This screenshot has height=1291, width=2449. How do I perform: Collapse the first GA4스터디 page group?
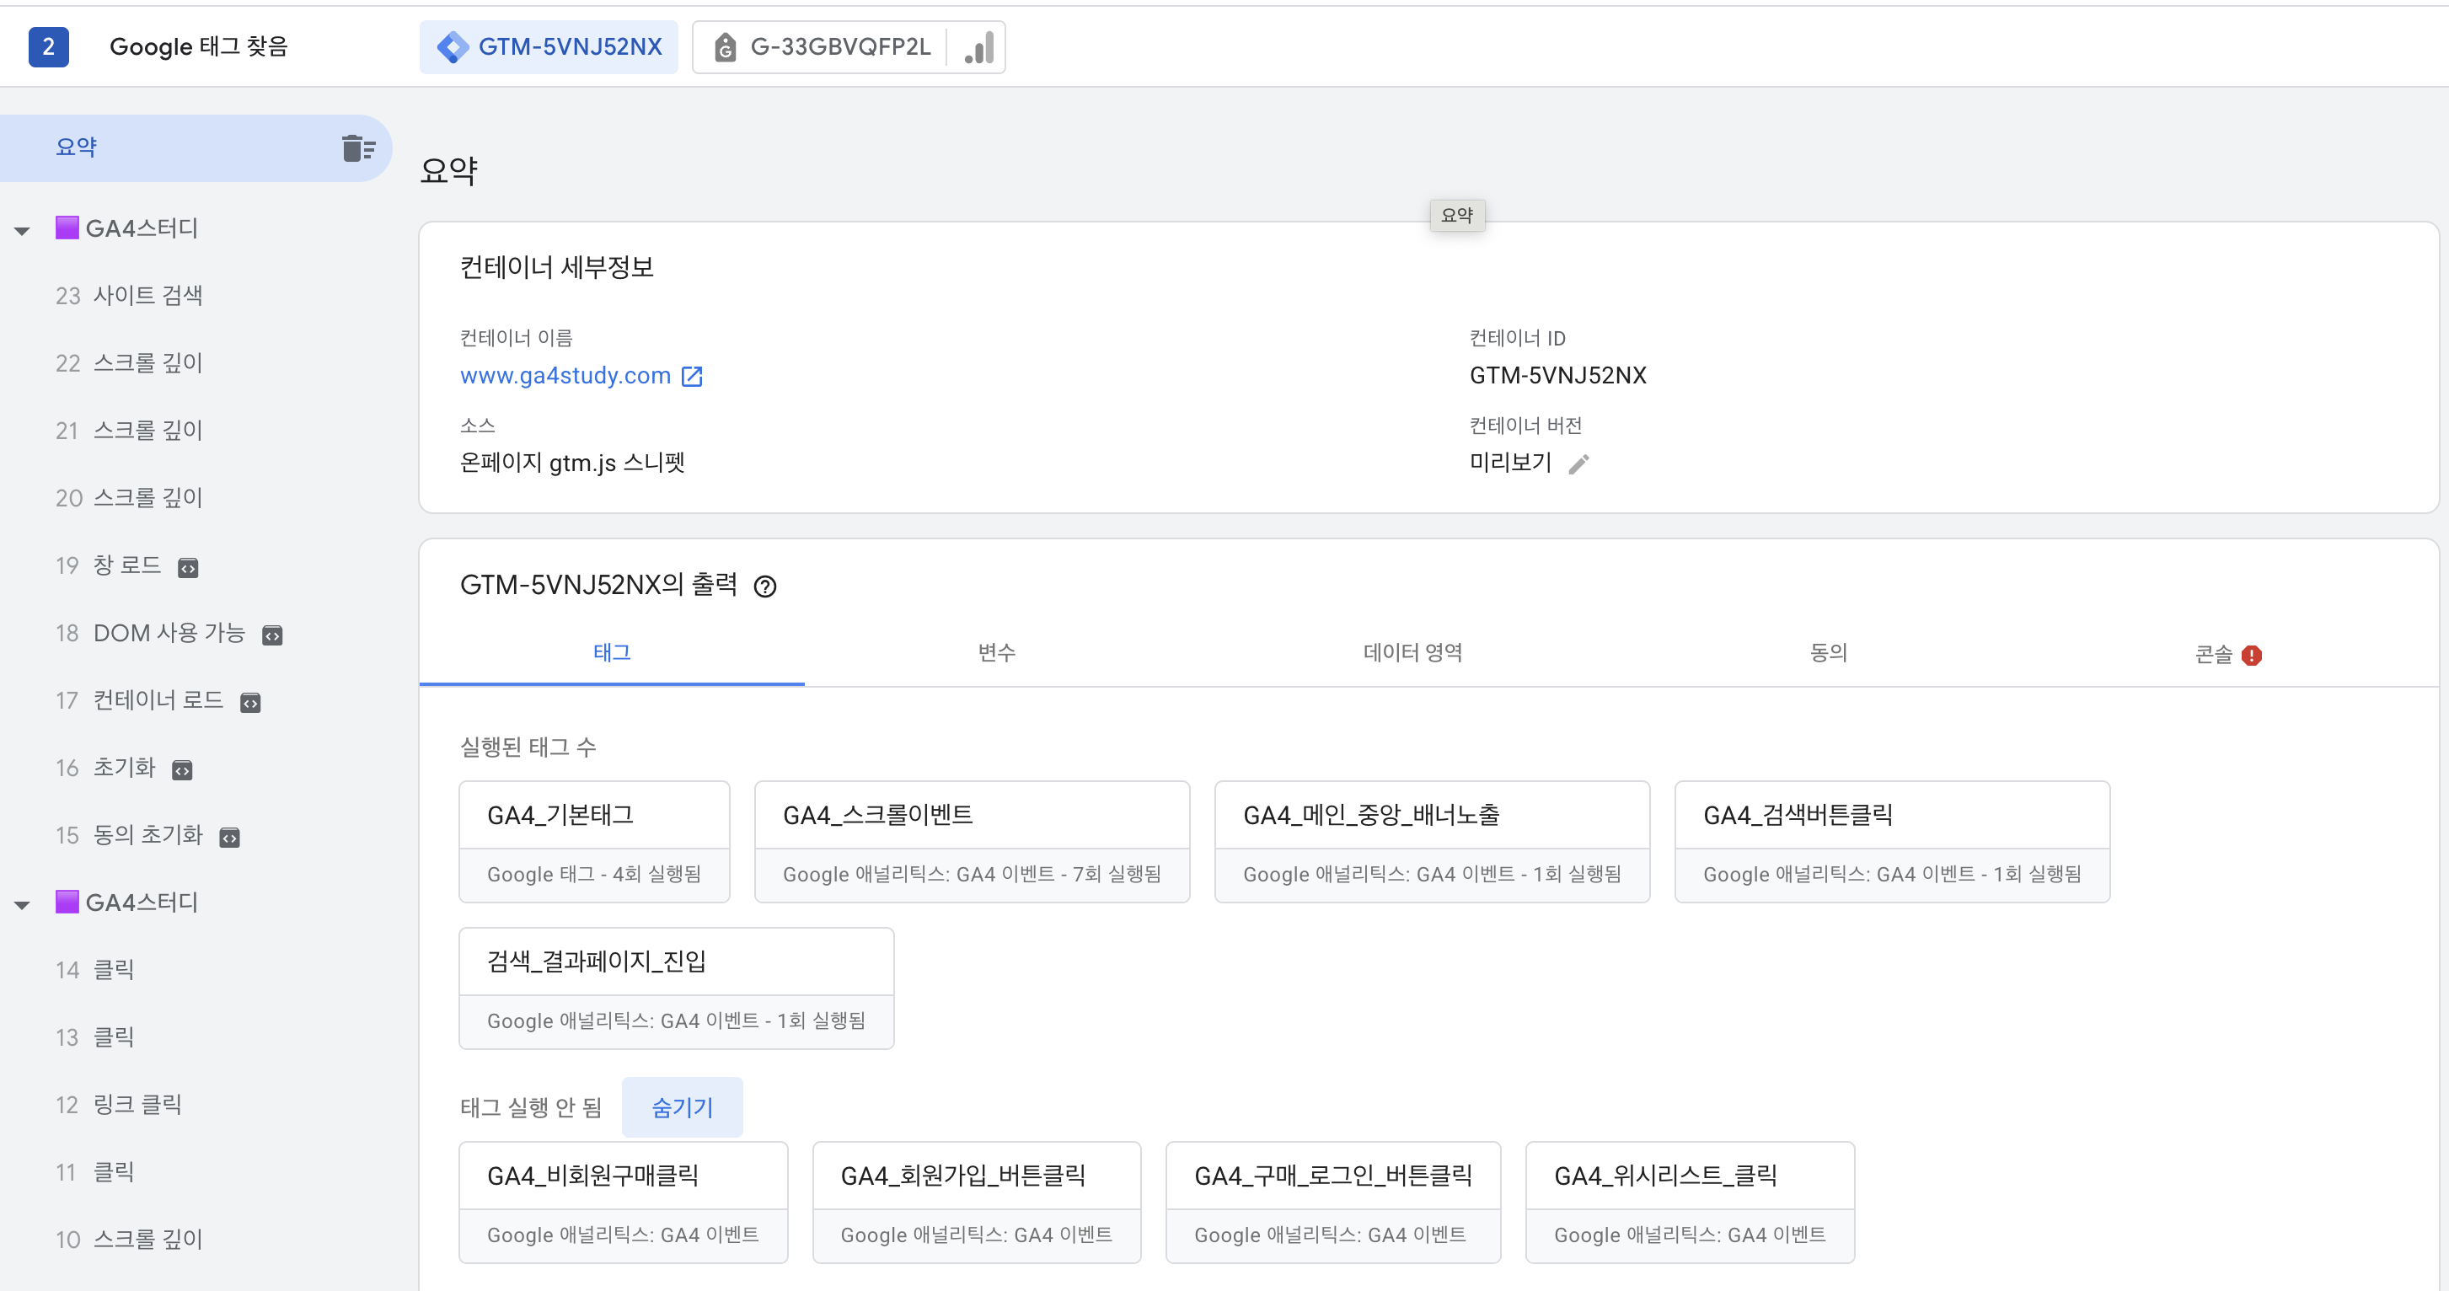click(22, 230)
